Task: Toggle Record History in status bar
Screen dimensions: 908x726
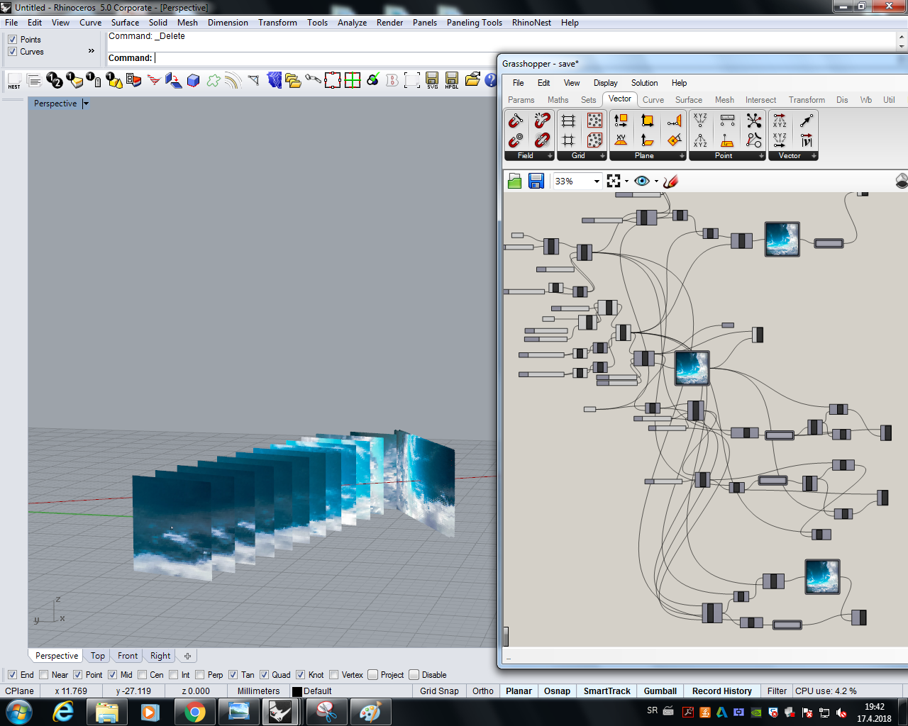Action: [721, 691]
